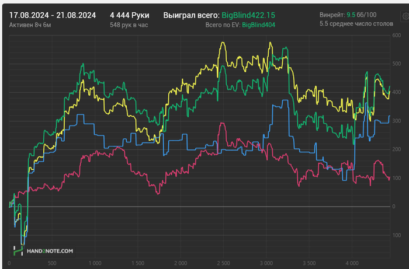Select the '1 500' horizontal axis label

(x=138, y=263)
